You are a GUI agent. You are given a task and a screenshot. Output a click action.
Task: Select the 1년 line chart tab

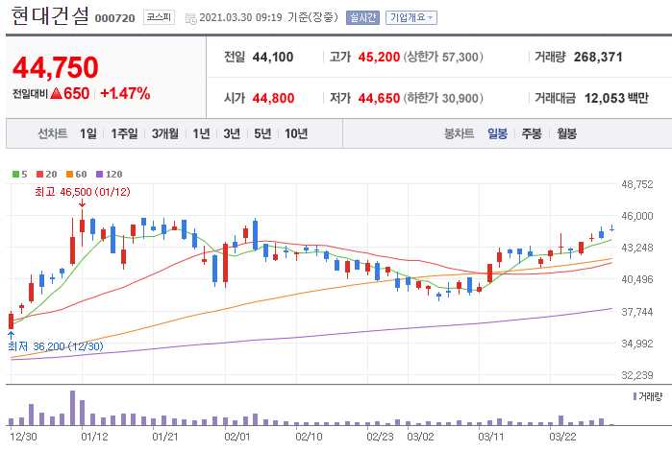pos(201,133)
